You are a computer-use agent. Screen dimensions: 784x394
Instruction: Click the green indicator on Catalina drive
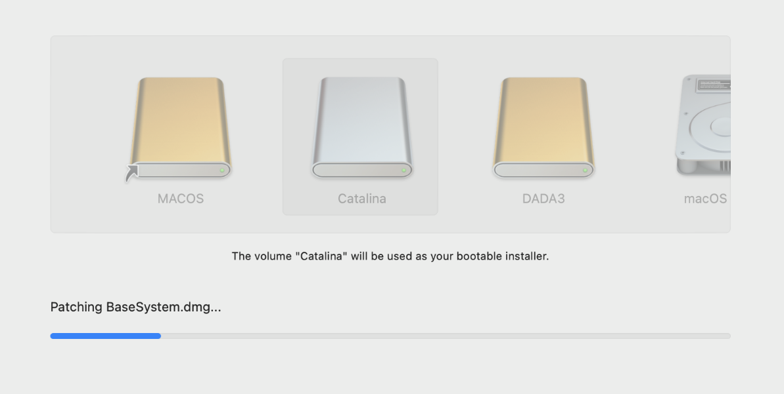(x=404, y=170)
